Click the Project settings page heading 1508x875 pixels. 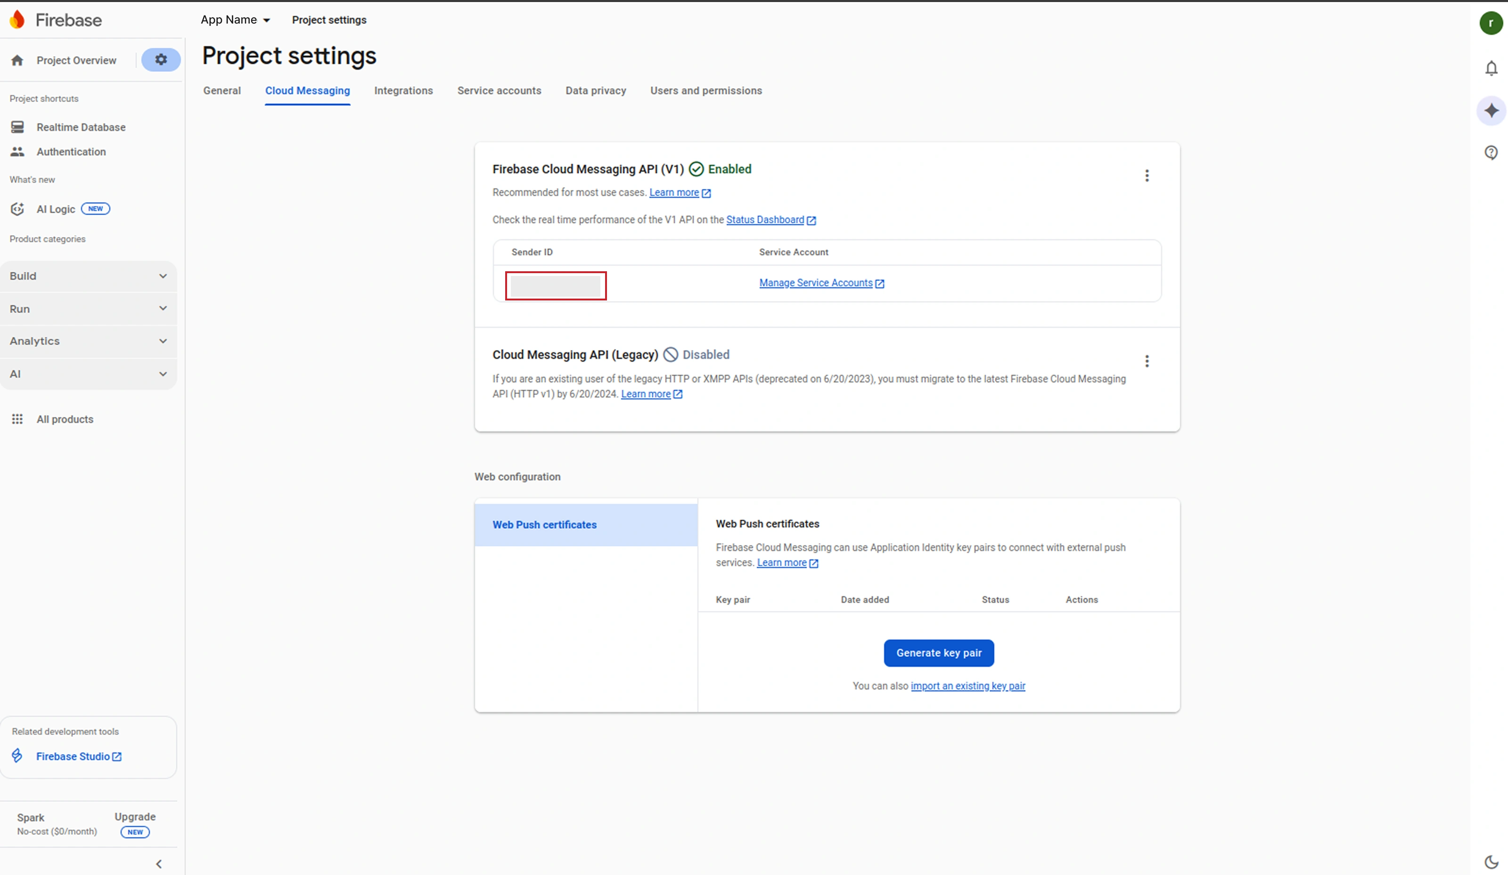point(289,56)
